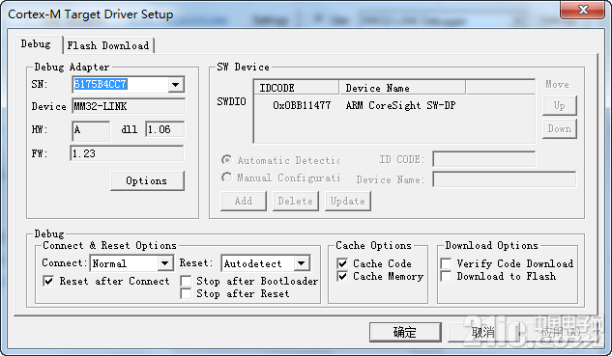This screenshot has height=356, width=612.
Task: Select ARM CoreSight SW-DP device entry
Action: pyautogui.click(x=400, y=105)
